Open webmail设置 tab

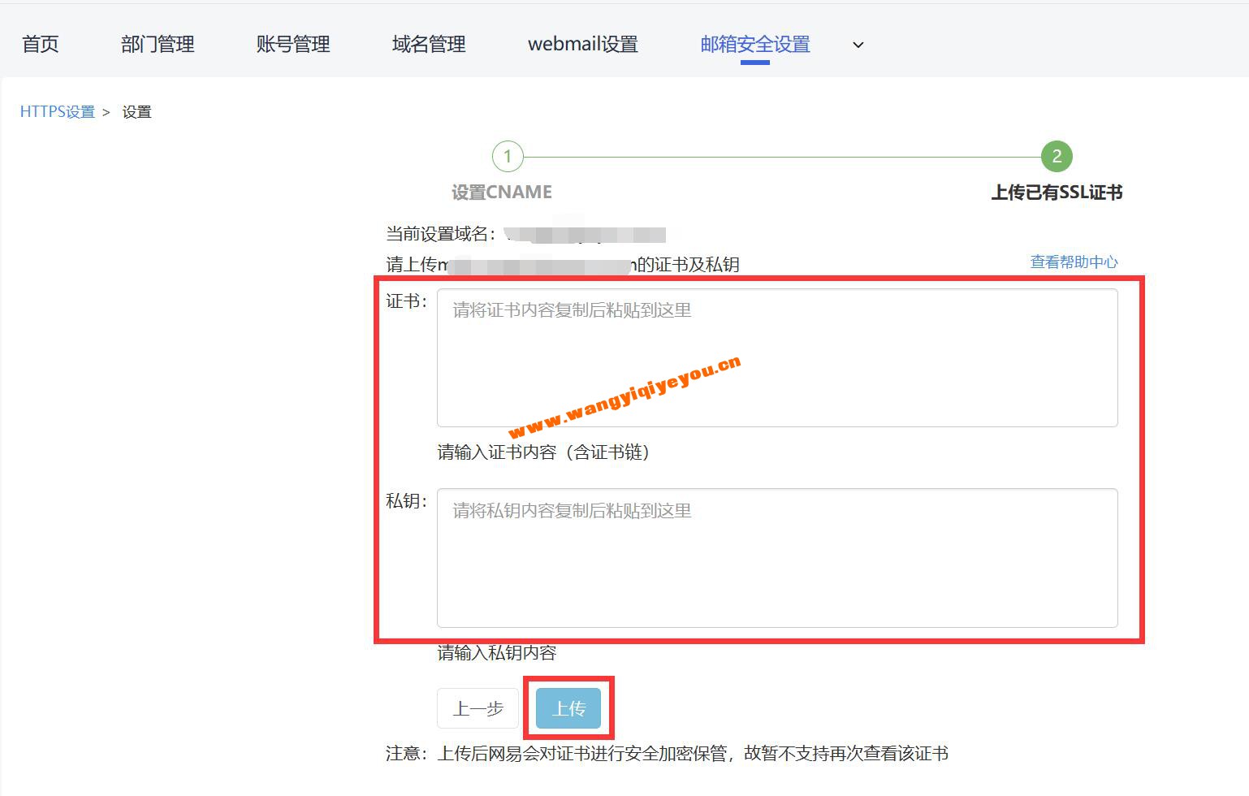coord(583,44)
